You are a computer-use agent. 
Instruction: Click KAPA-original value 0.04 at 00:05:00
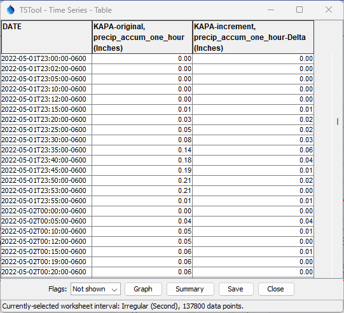click(x=142, y=221)
